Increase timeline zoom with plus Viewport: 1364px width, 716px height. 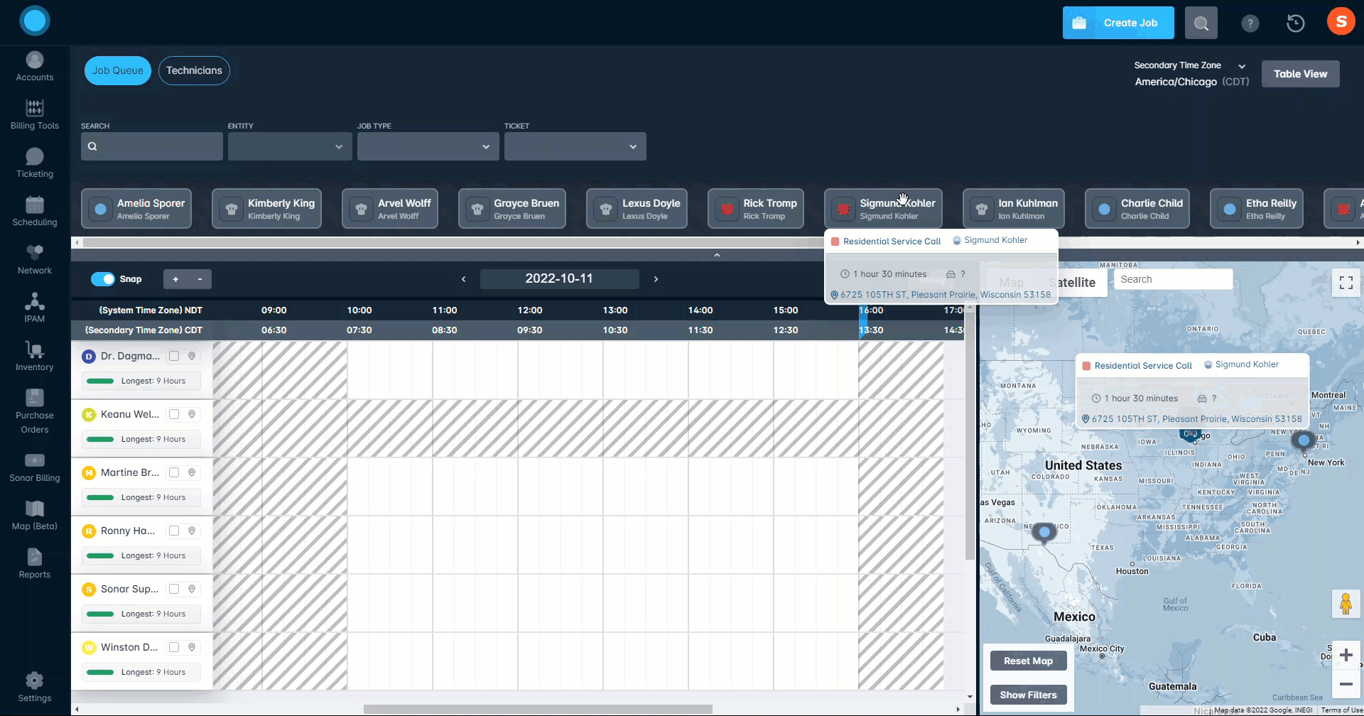tap(175, 279)
